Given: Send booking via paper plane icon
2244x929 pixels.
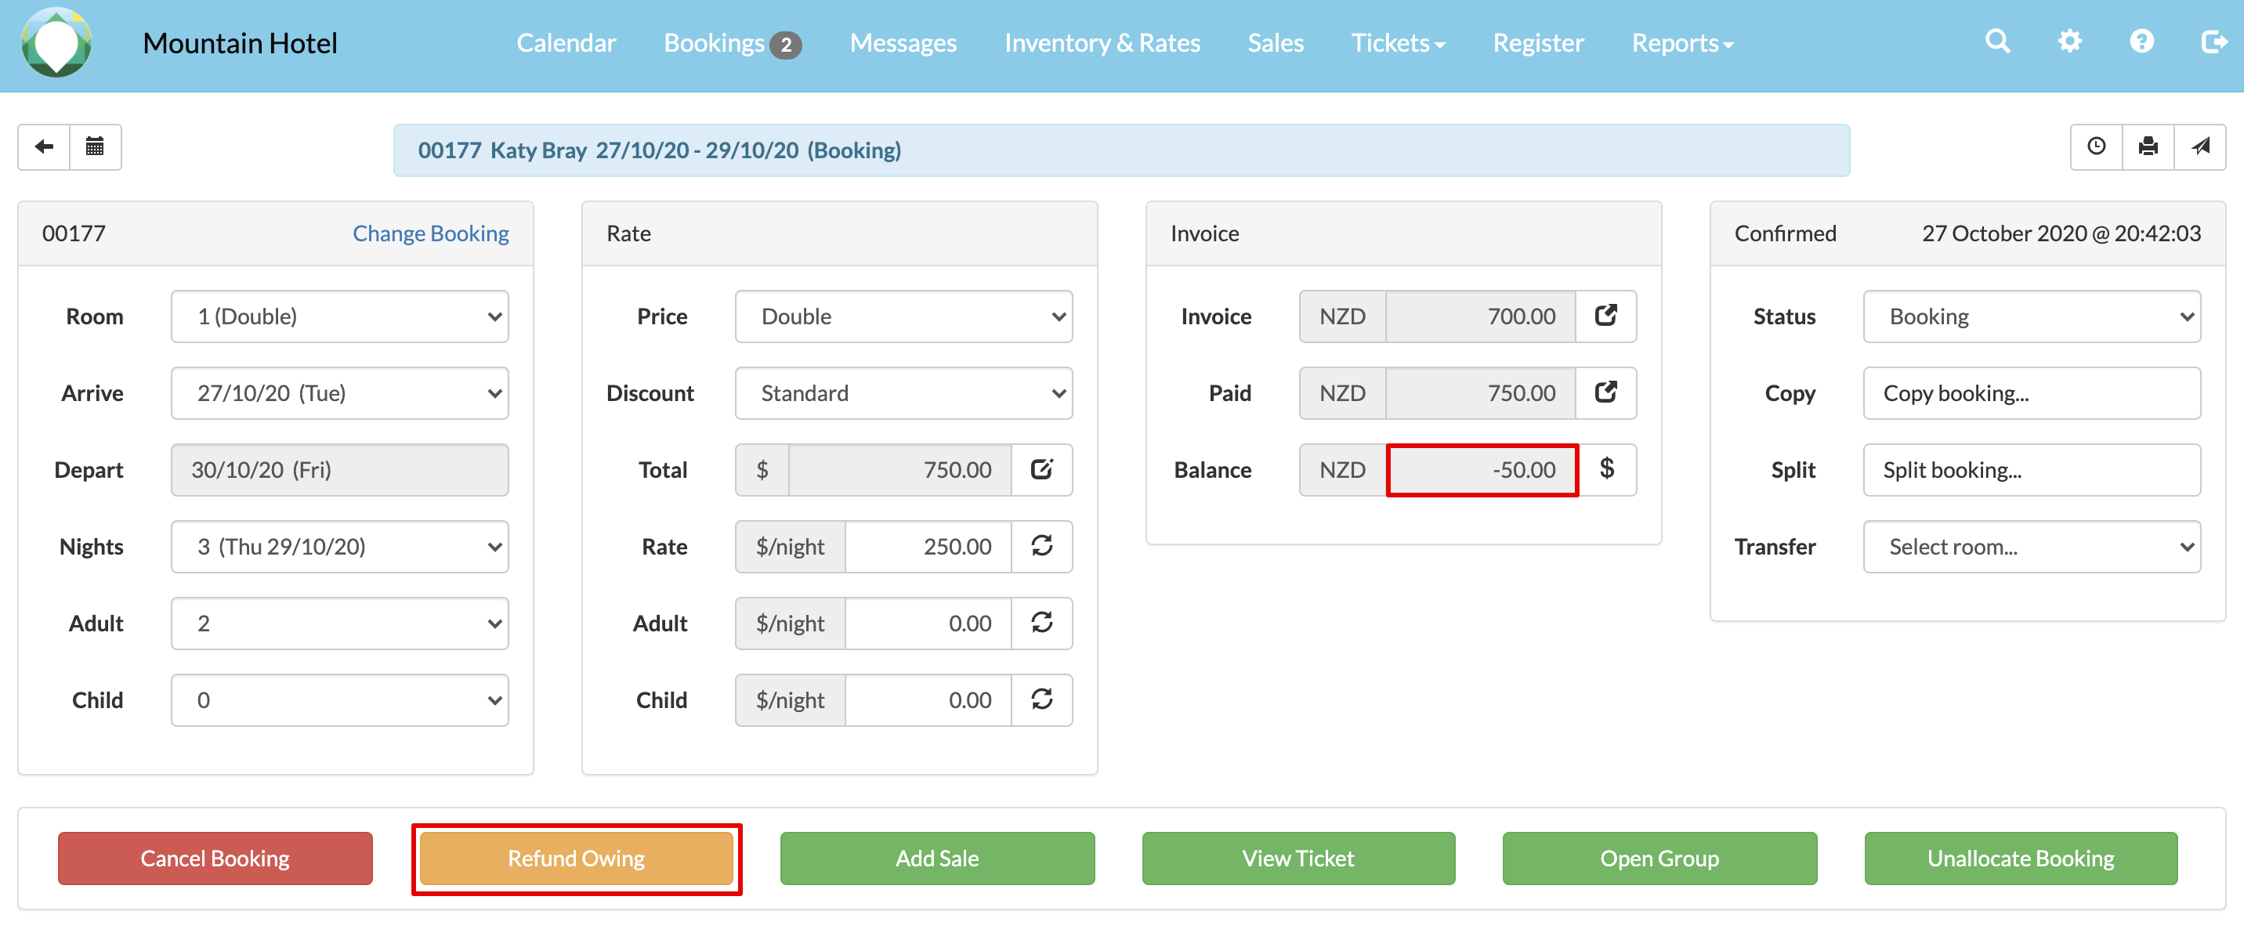Looking at the screenshot, I should click(x=2200, y=146).
